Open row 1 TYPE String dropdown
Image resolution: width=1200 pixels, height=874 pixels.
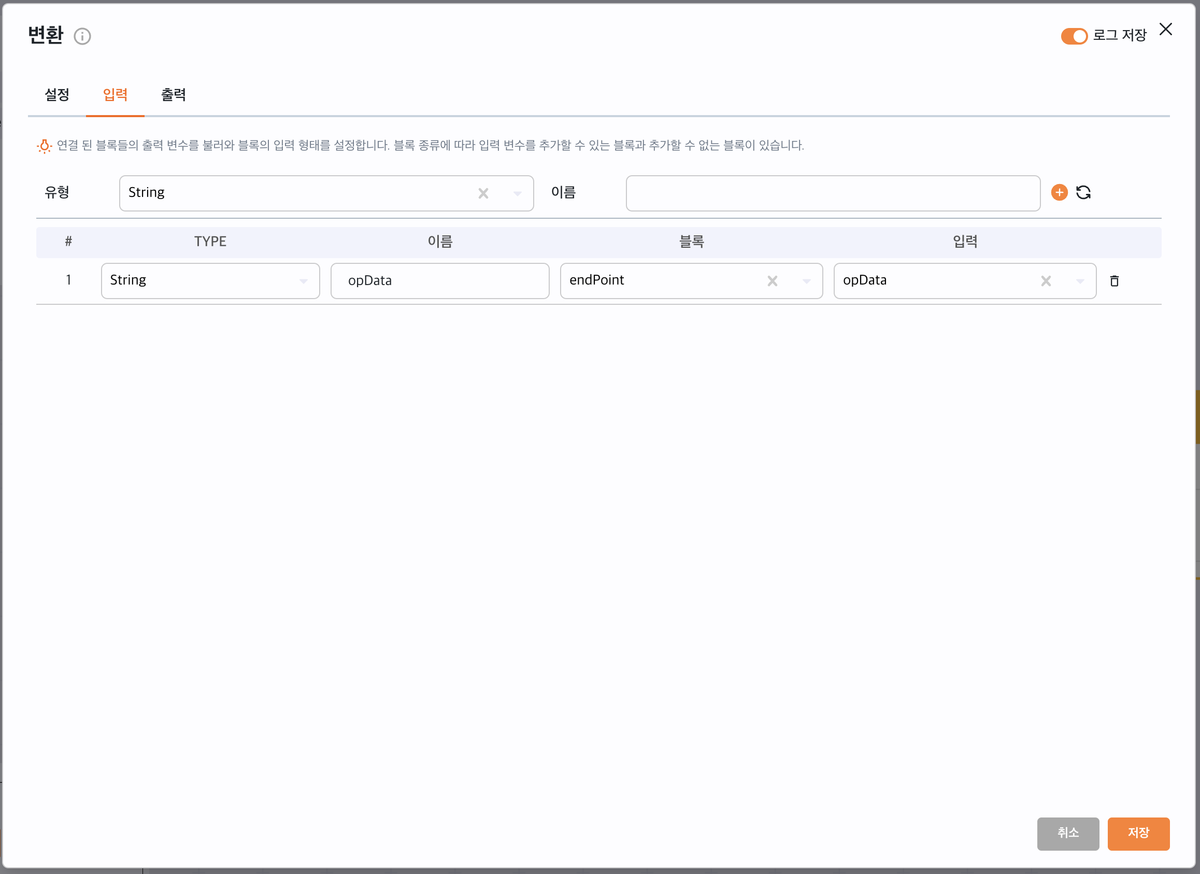click(210, 280)
